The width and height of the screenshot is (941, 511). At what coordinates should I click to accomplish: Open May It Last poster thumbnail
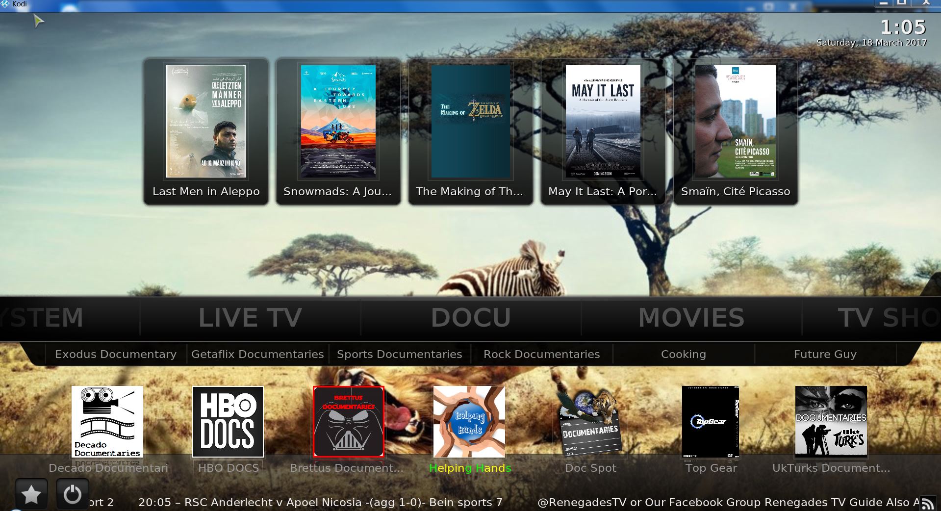click(603, 122)
